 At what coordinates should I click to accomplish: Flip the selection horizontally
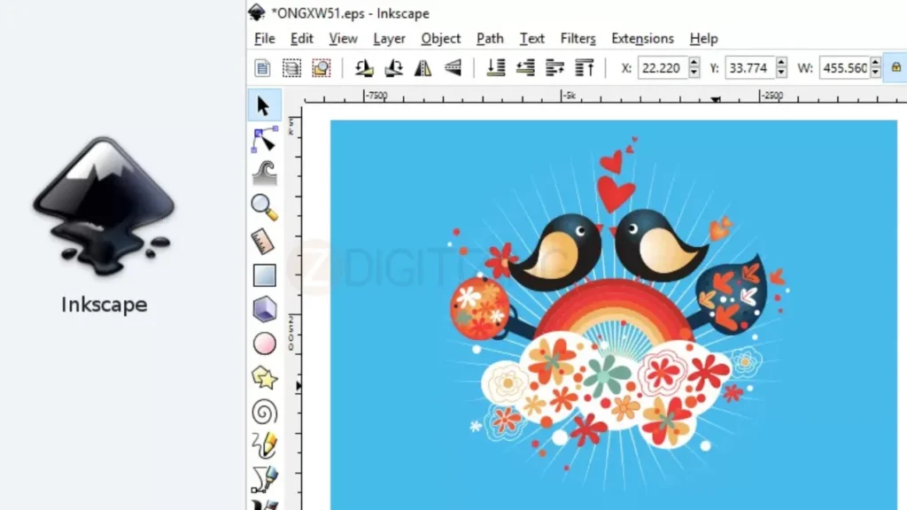422,67
